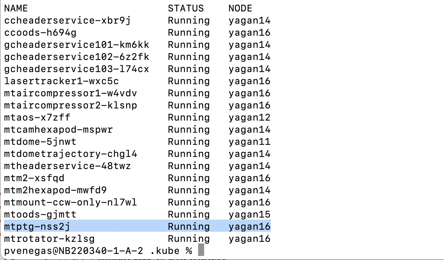This screenshot has height=260, width=444.
Task: Click yagan15 node on the mtoods row
Action: 249,214
